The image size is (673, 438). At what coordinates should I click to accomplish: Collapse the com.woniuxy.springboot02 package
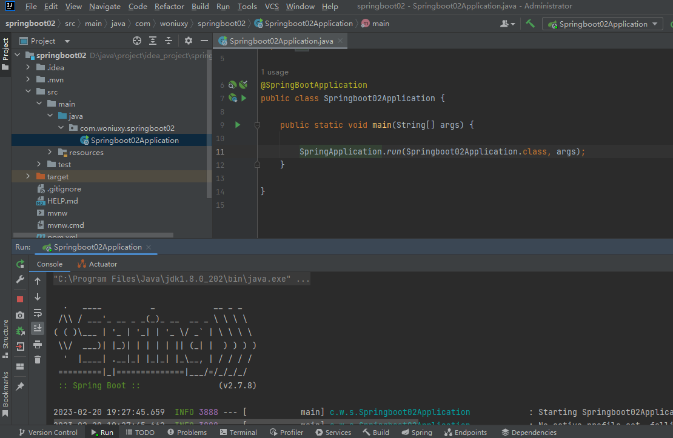pos(61,128)
